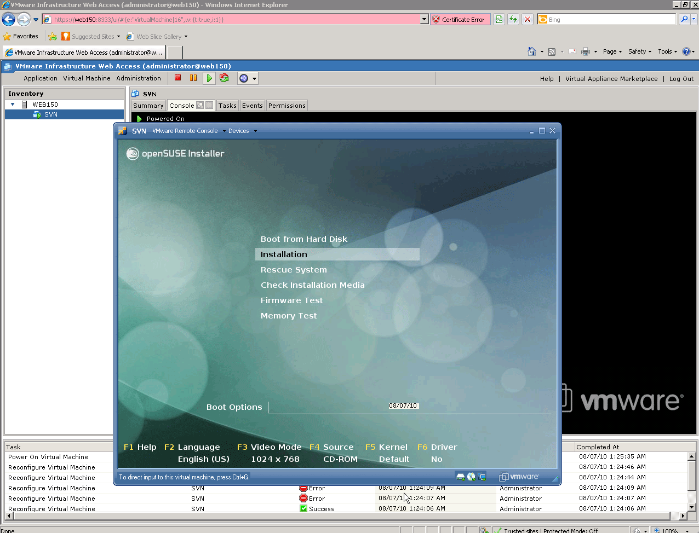Click the task list scroll down arrow

coord(691,507)
